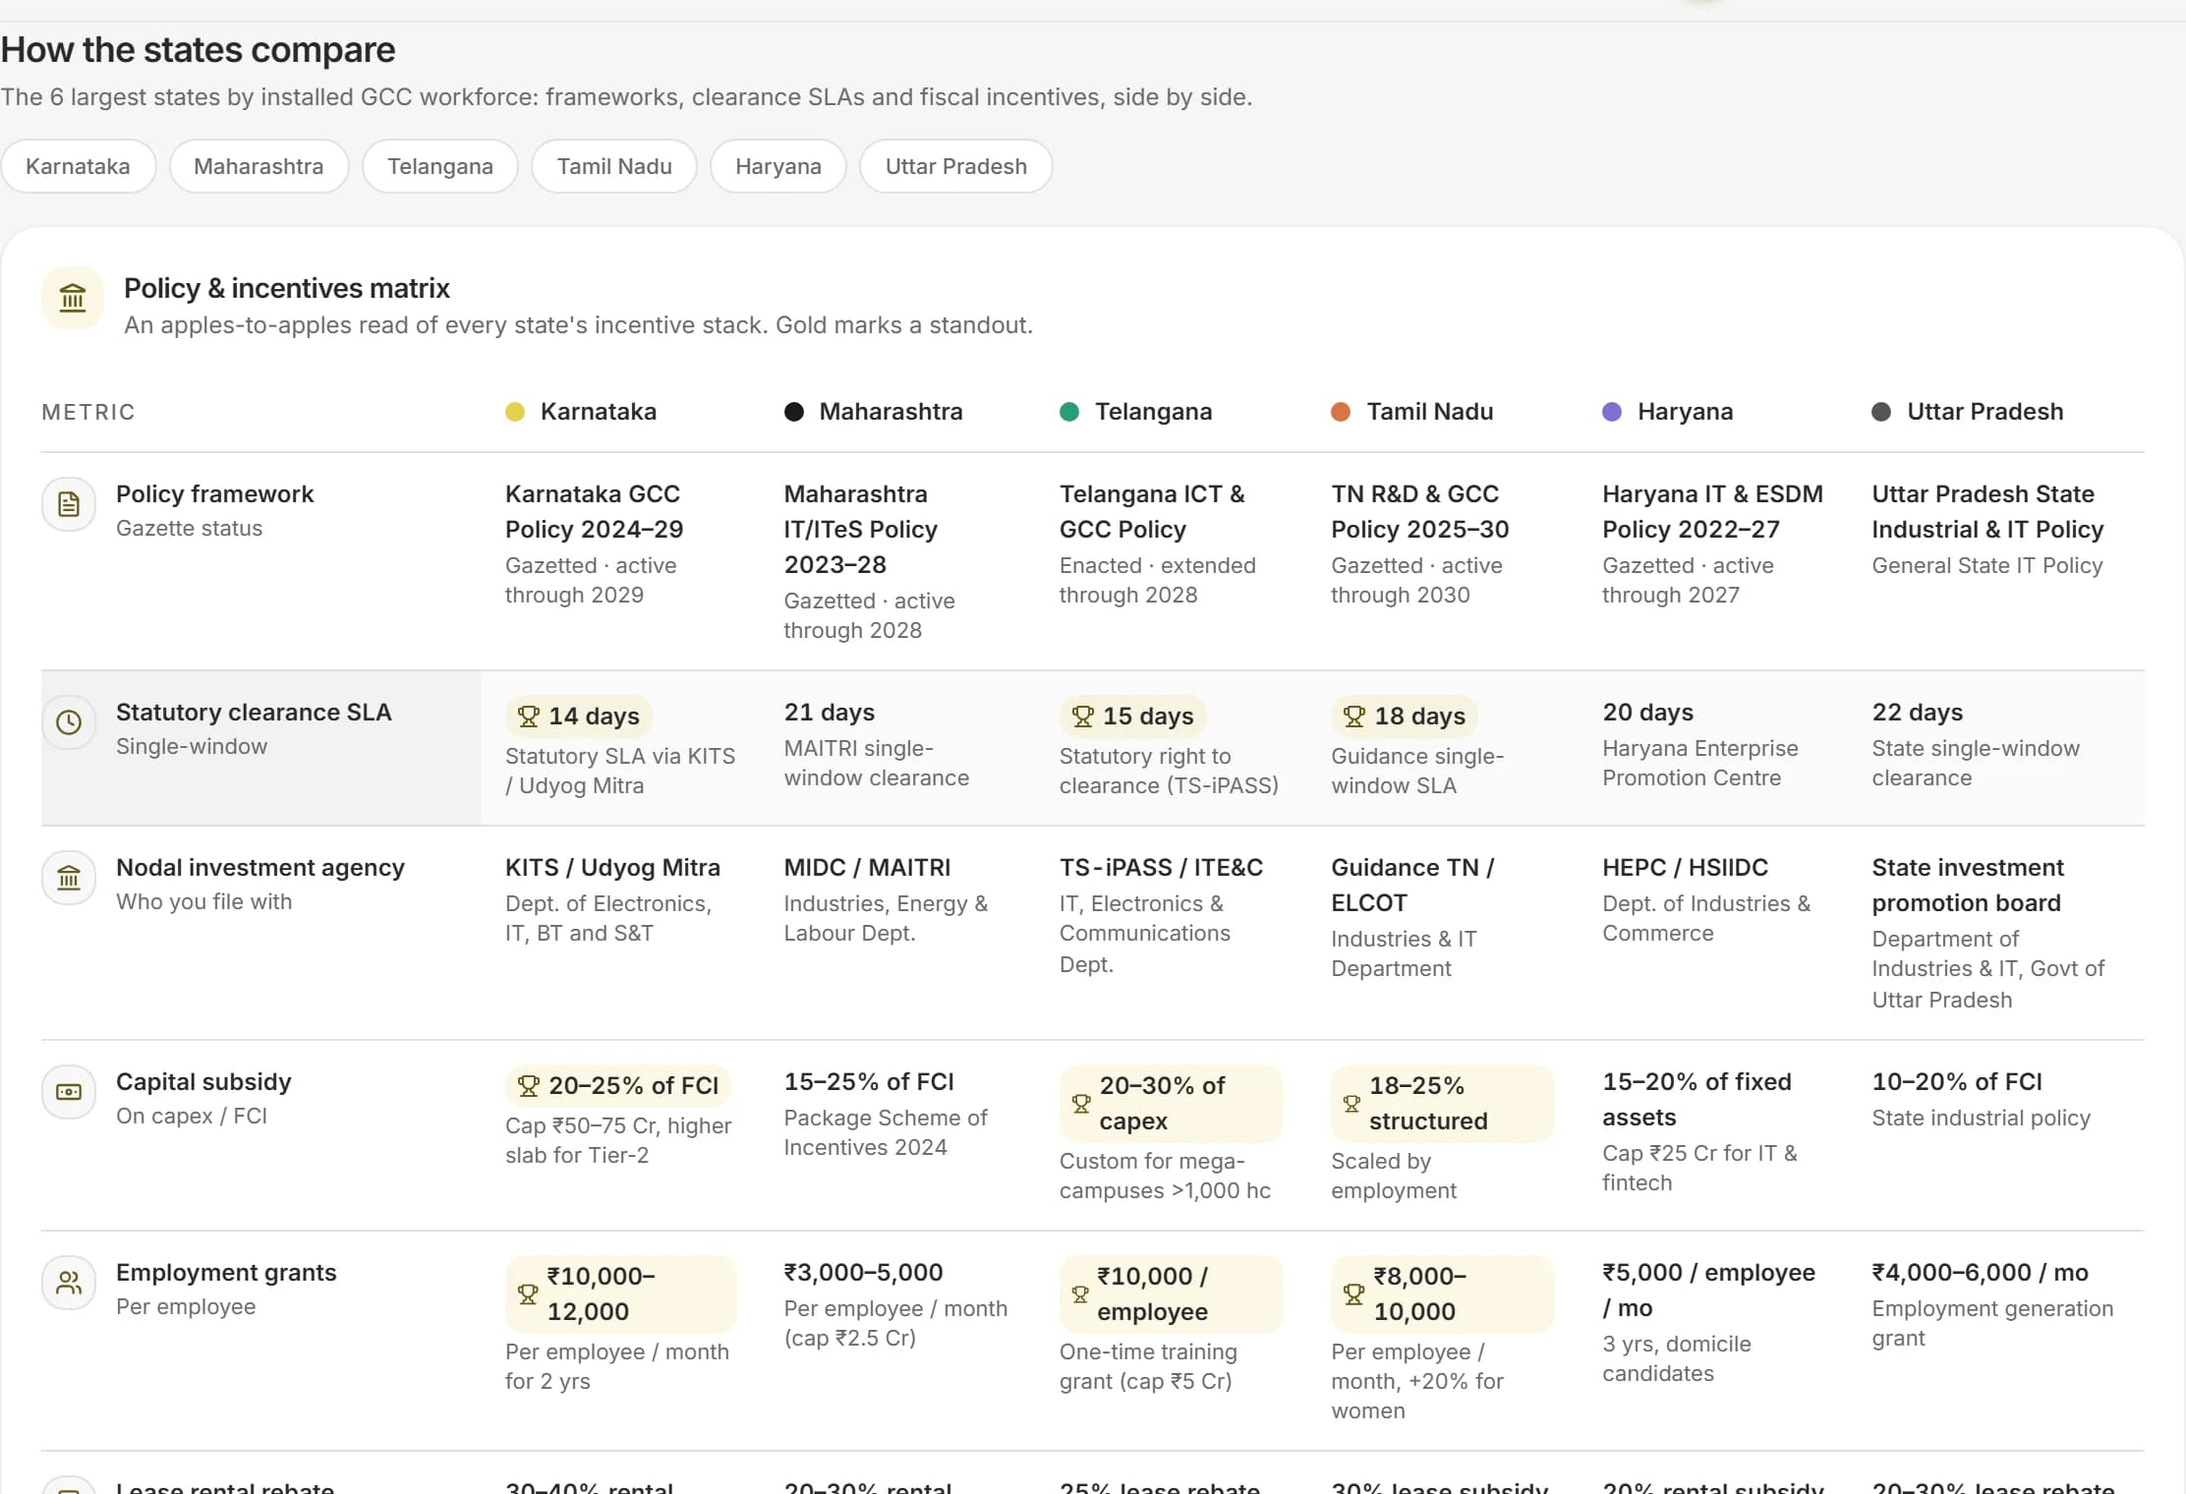Image resolution: width=2186 pixels, height=1494 pixels.
Task: Select the Haryana filter chip
Action: click(x=778, y=167)
